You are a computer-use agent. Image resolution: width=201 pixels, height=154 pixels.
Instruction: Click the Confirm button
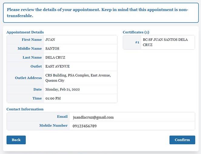182,140
